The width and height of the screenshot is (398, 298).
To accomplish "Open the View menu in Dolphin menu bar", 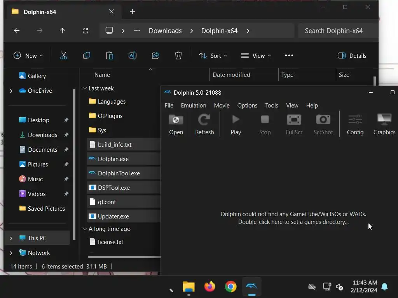I will click(292, 106).
